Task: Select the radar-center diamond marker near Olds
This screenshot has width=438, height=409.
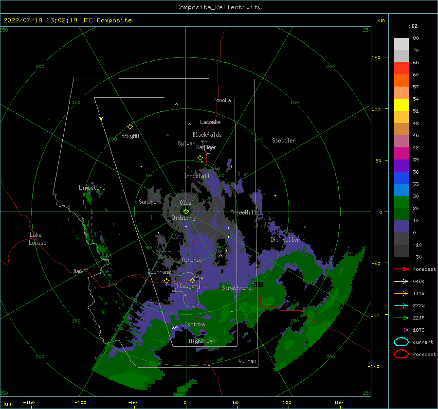Action: pos(186,212)
